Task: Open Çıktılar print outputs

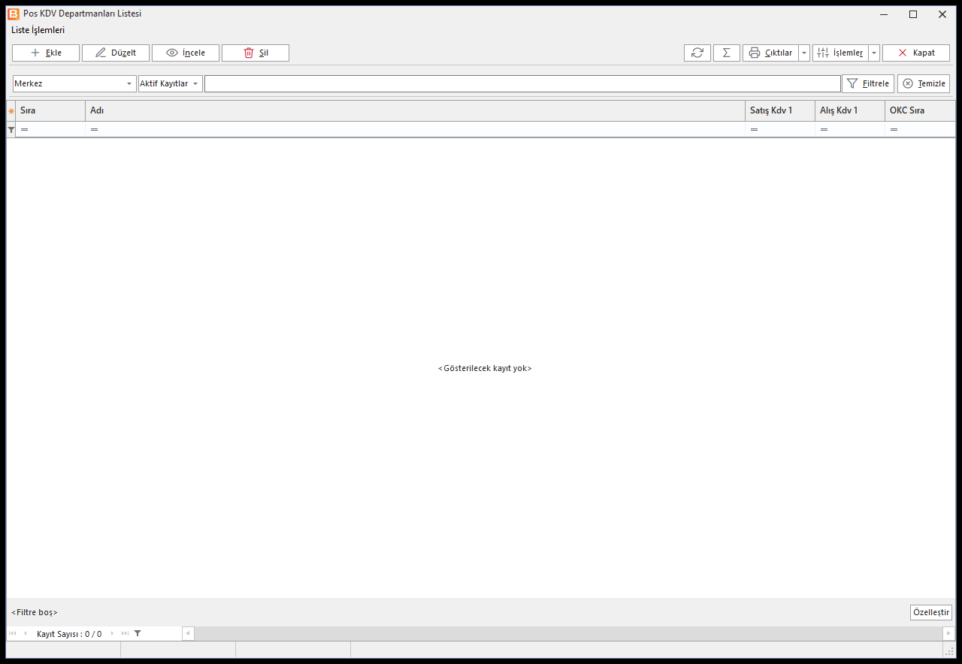Action: pyautogui.click(x=770, y=53)
